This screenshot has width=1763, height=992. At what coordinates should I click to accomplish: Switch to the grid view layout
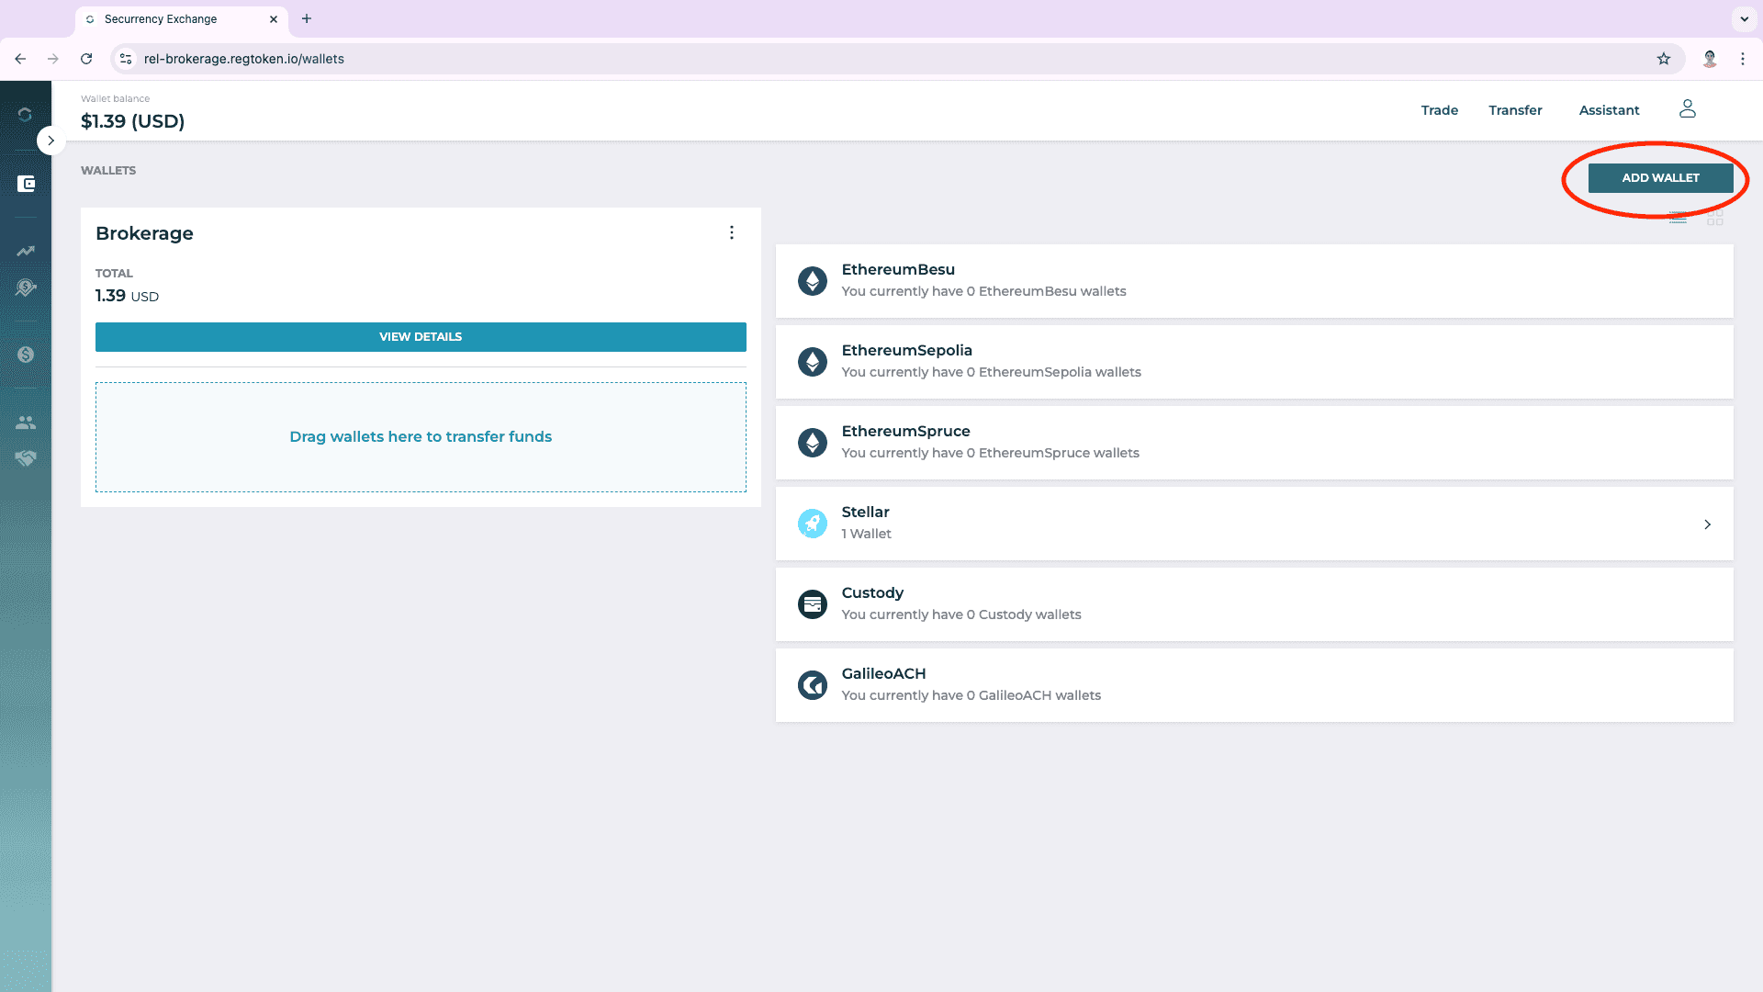(x=1715, y=219)
